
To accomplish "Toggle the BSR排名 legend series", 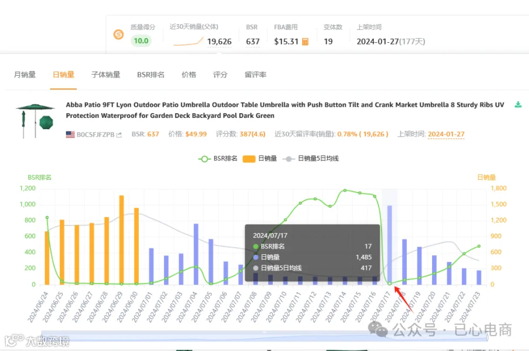I will point(217,158).
